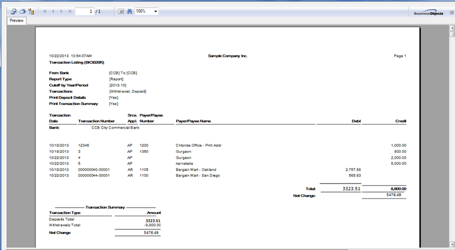This screenshot has width=455, height=250.
Task: Click the Transaction Summary heading
Action: (105, 208)
